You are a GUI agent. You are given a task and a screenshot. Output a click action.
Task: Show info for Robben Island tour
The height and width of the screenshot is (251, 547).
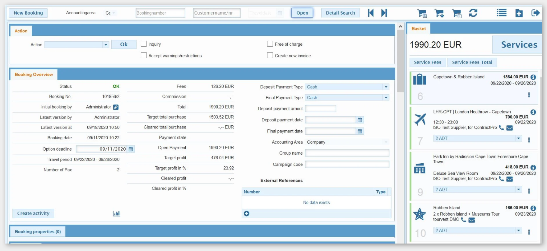[533, 208]
